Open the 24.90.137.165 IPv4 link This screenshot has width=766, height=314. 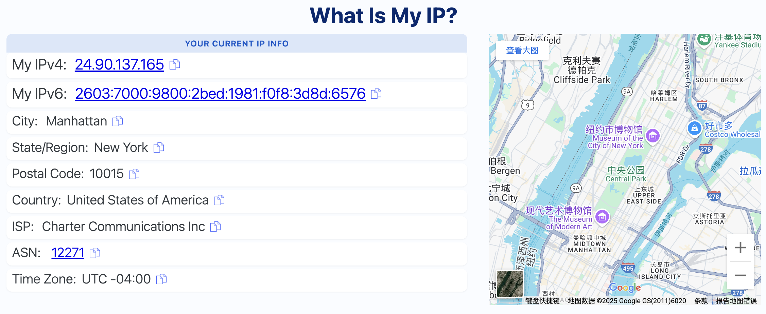coord(119,64)
